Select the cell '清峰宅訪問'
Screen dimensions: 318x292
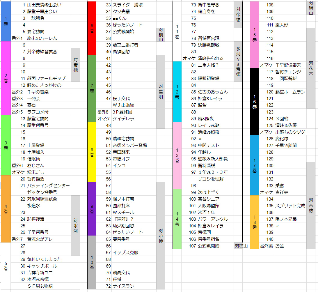point(134,139)
